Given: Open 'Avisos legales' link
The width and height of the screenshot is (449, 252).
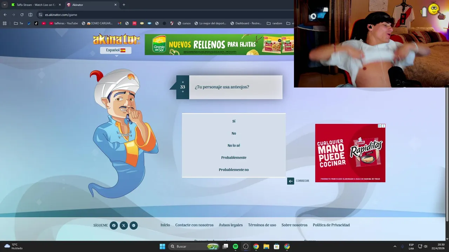Looking at the screenshot, I should (231, 225).
